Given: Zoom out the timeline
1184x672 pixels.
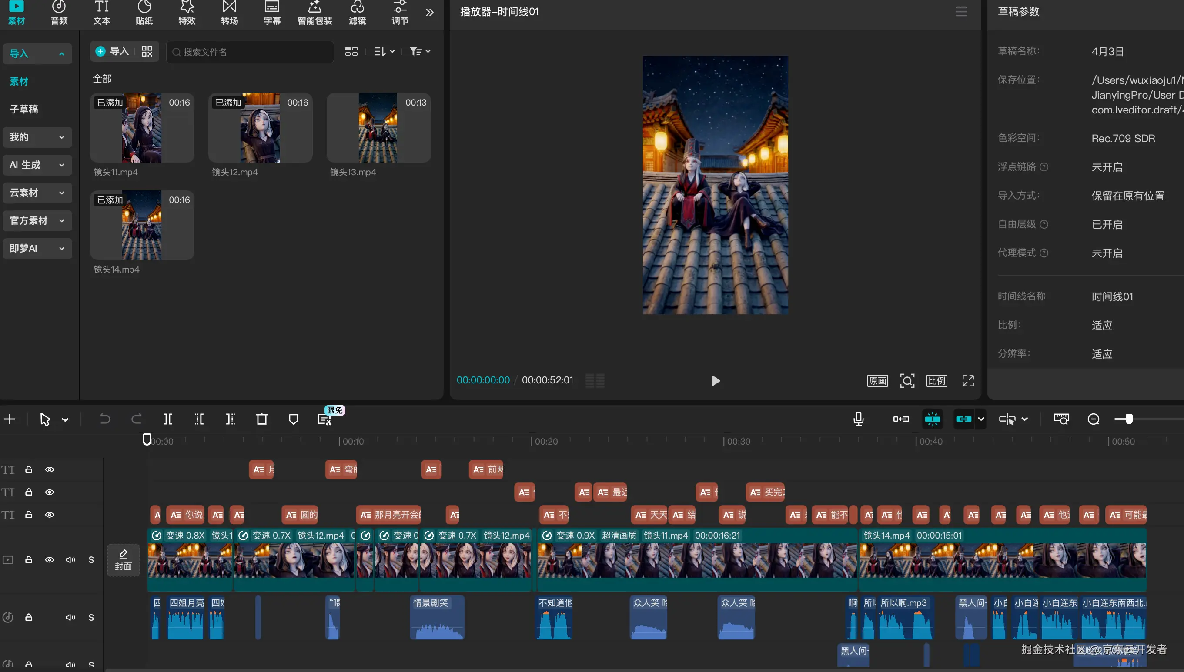Looking at the screenshot, I should pos(1093,419).
